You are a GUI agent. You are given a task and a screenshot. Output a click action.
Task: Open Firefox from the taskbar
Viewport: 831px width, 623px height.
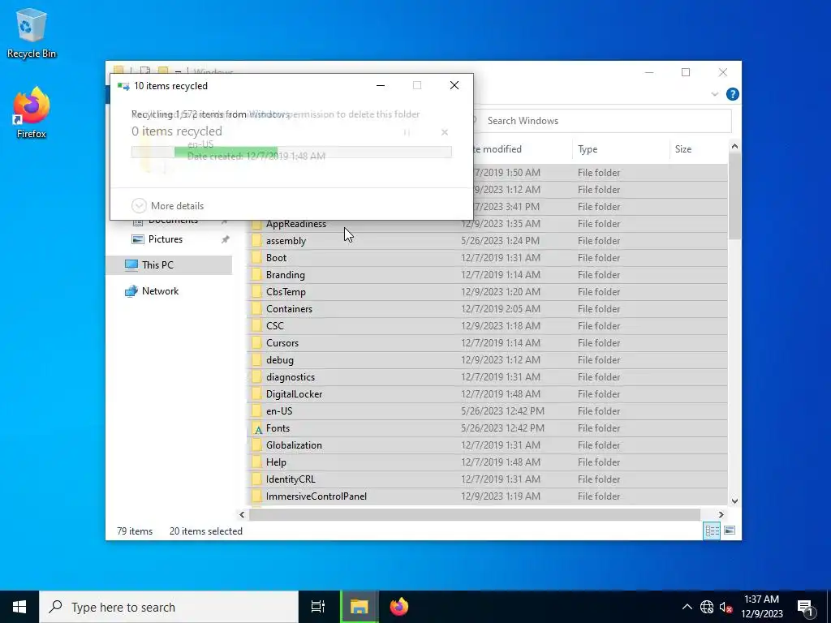pos(399,607)
